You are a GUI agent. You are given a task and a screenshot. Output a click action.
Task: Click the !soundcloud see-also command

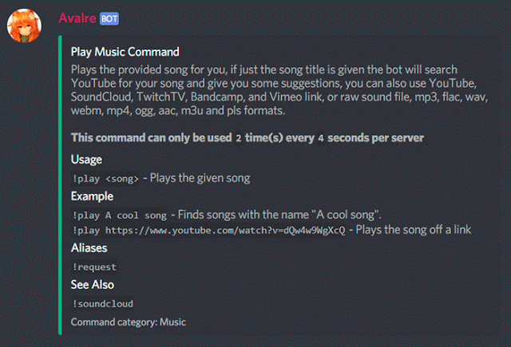click(102, 304)
